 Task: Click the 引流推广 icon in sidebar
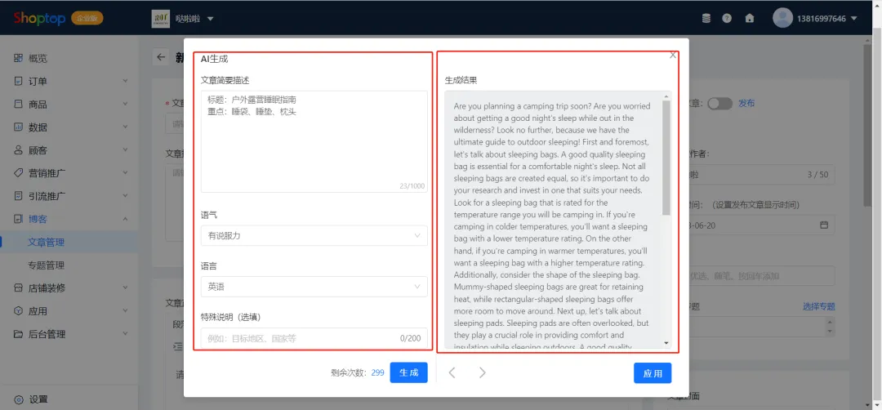(x=19, y=196)
